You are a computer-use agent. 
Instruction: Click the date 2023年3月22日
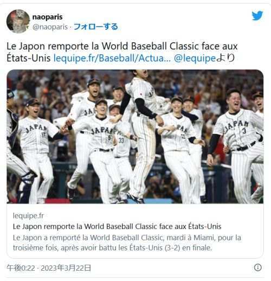66,268
